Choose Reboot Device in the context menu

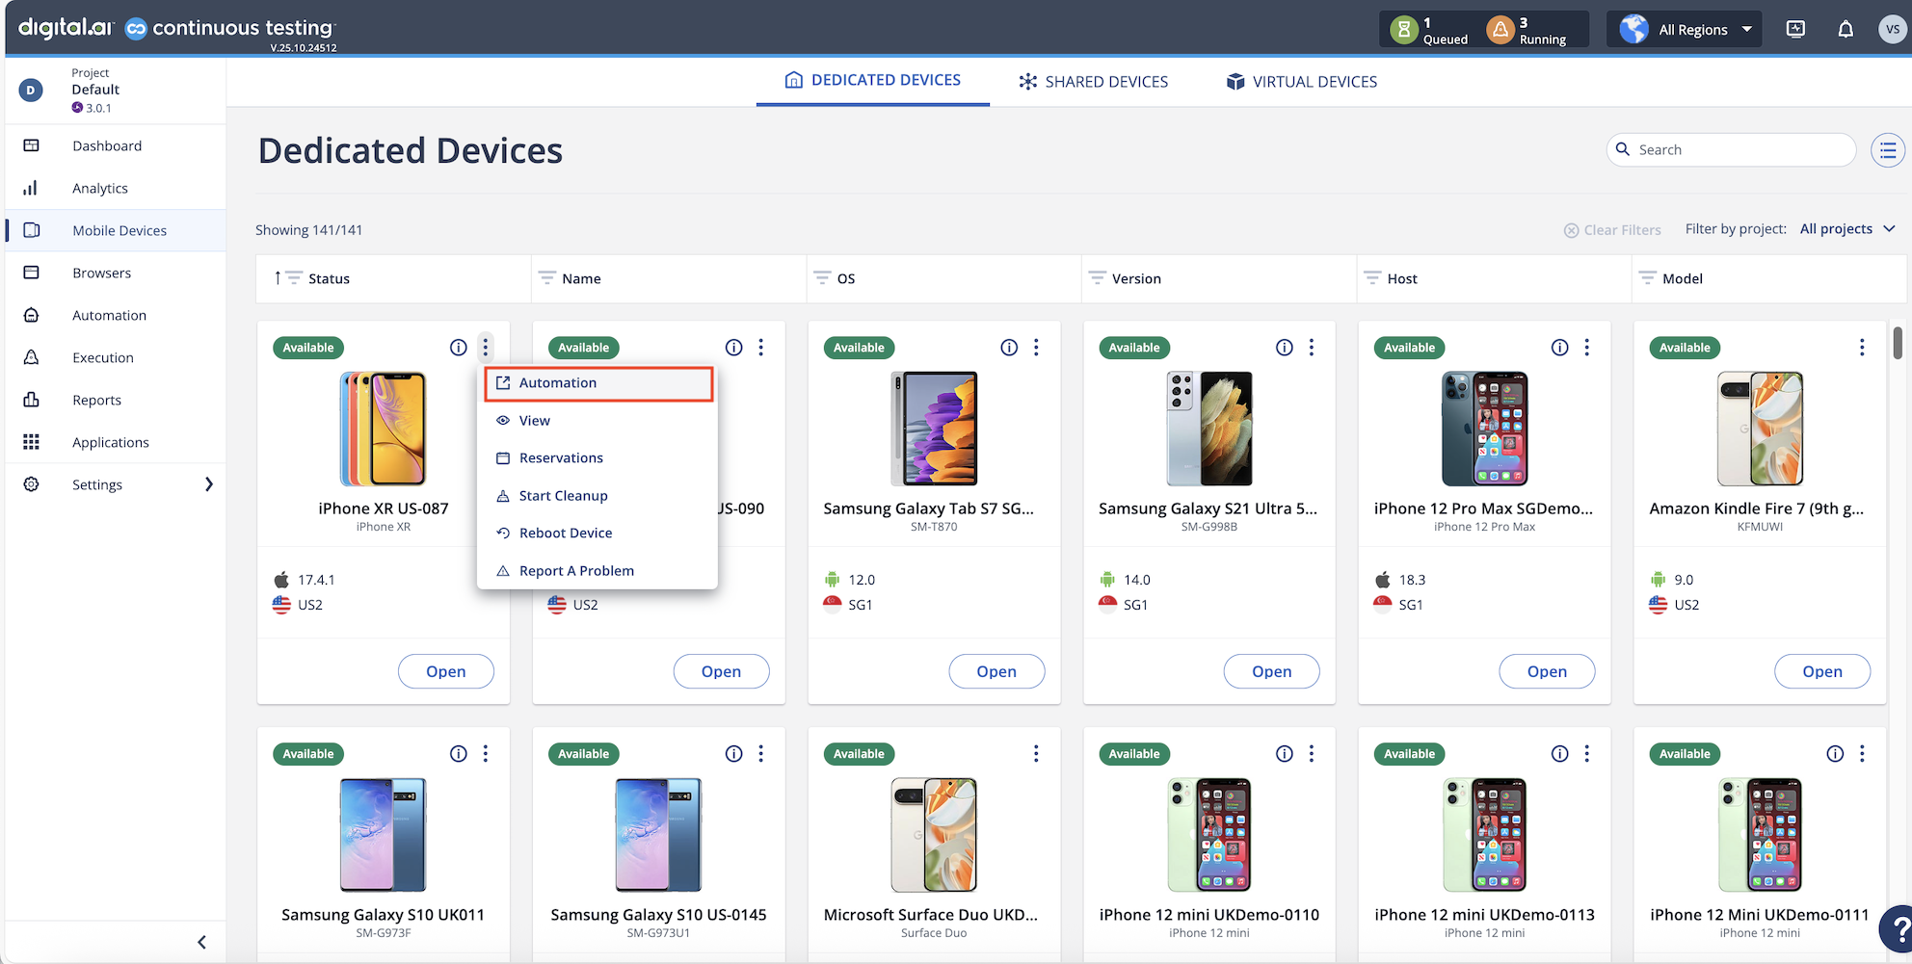tap(565, 533)
